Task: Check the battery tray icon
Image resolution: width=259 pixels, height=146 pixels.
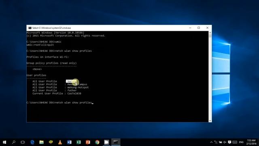Action: [220, 142]
